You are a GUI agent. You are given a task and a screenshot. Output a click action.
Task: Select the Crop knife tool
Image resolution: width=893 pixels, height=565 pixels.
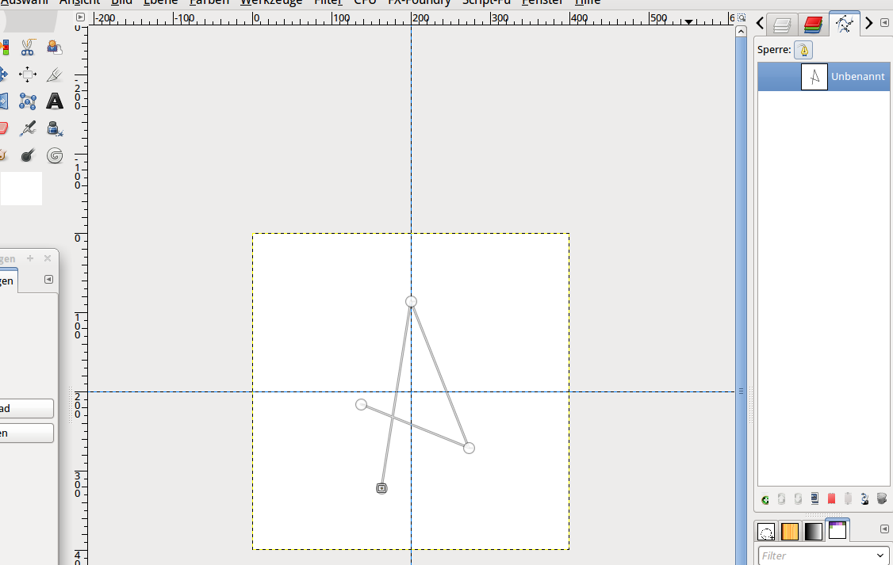tap(55, 74)
